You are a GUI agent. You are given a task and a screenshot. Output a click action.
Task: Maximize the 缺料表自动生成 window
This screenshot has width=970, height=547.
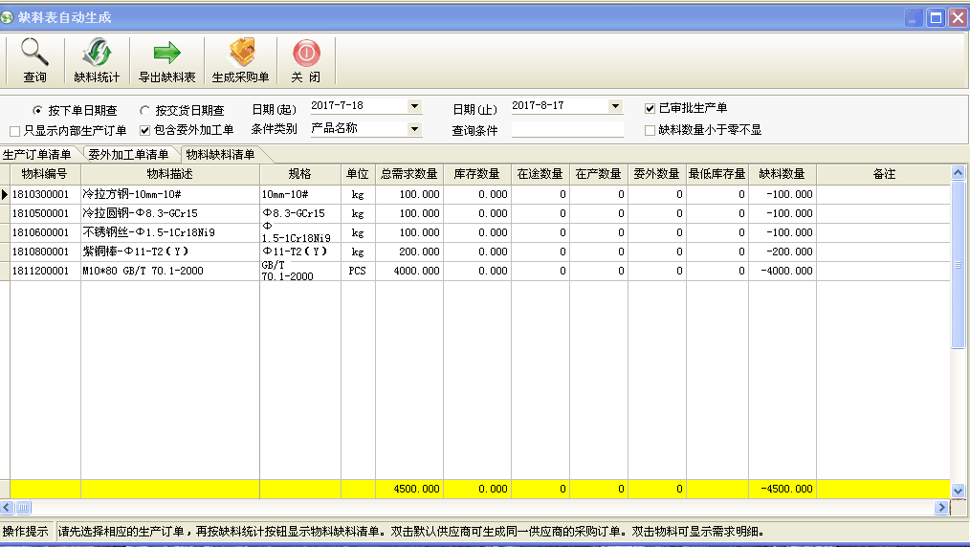pos(937,17)
